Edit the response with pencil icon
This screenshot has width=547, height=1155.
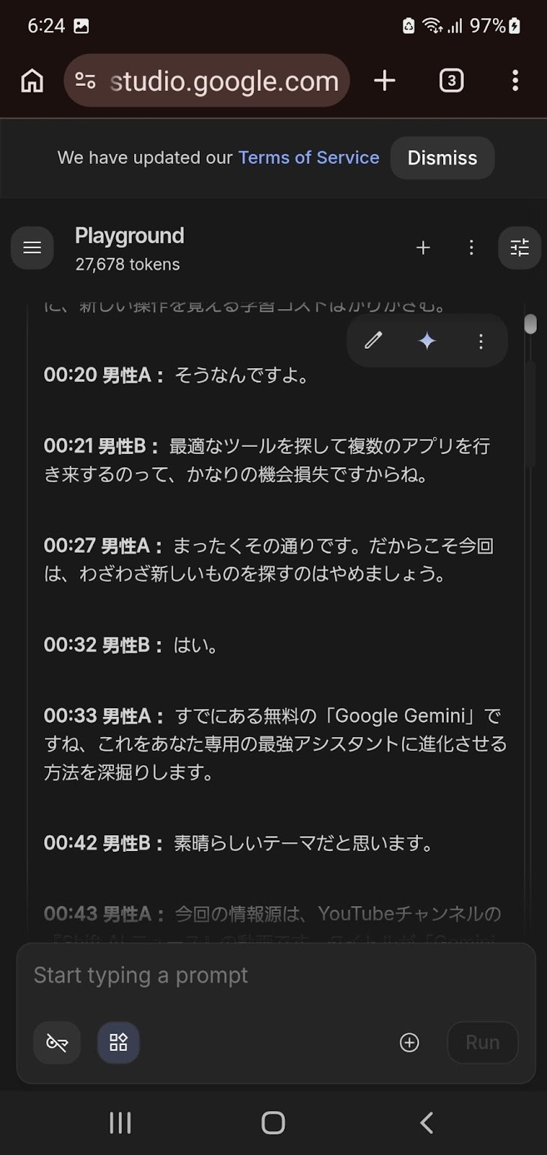click(373, 341)
